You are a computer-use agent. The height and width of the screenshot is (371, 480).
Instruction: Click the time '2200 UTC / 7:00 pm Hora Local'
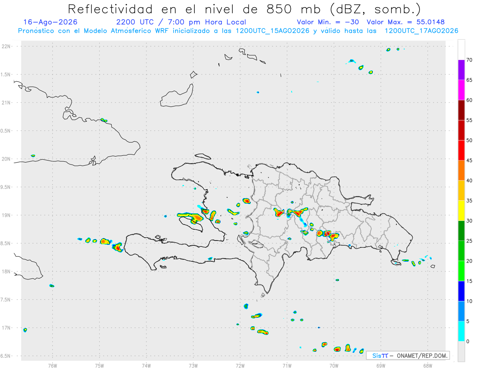pyautogui.click(x=181, y=22)
